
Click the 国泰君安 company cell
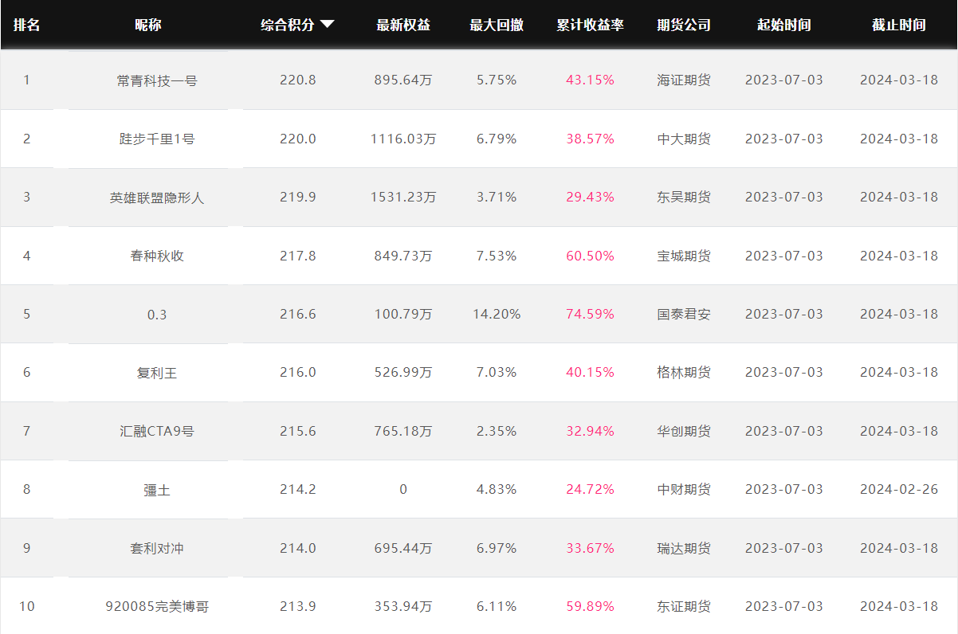coord(684,314)
